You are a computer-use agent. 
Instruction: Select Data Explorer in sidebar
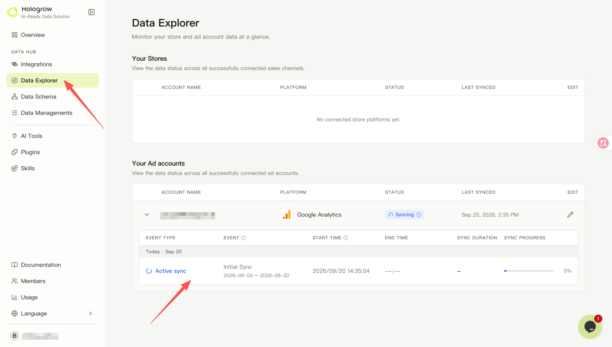coord(53,80)
